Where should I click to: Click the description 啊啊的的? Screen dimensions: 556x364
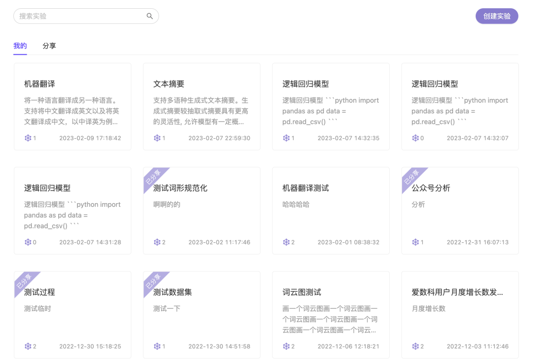tap(167, 204)
